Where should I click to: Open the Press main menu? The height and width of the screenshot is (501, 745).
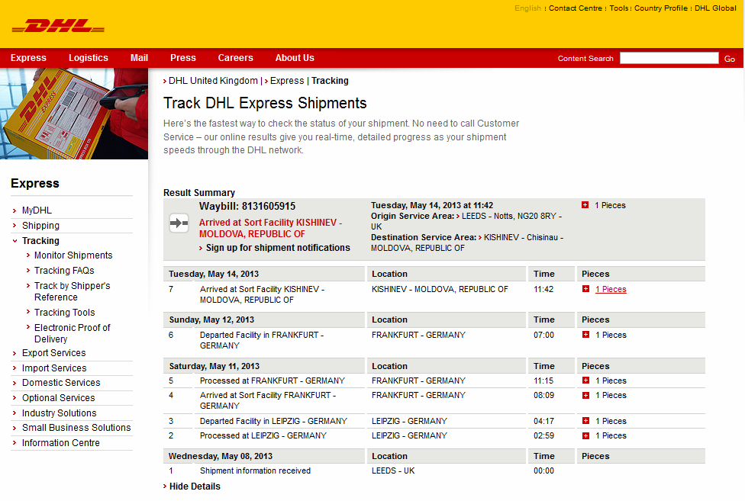click(183, 58)
